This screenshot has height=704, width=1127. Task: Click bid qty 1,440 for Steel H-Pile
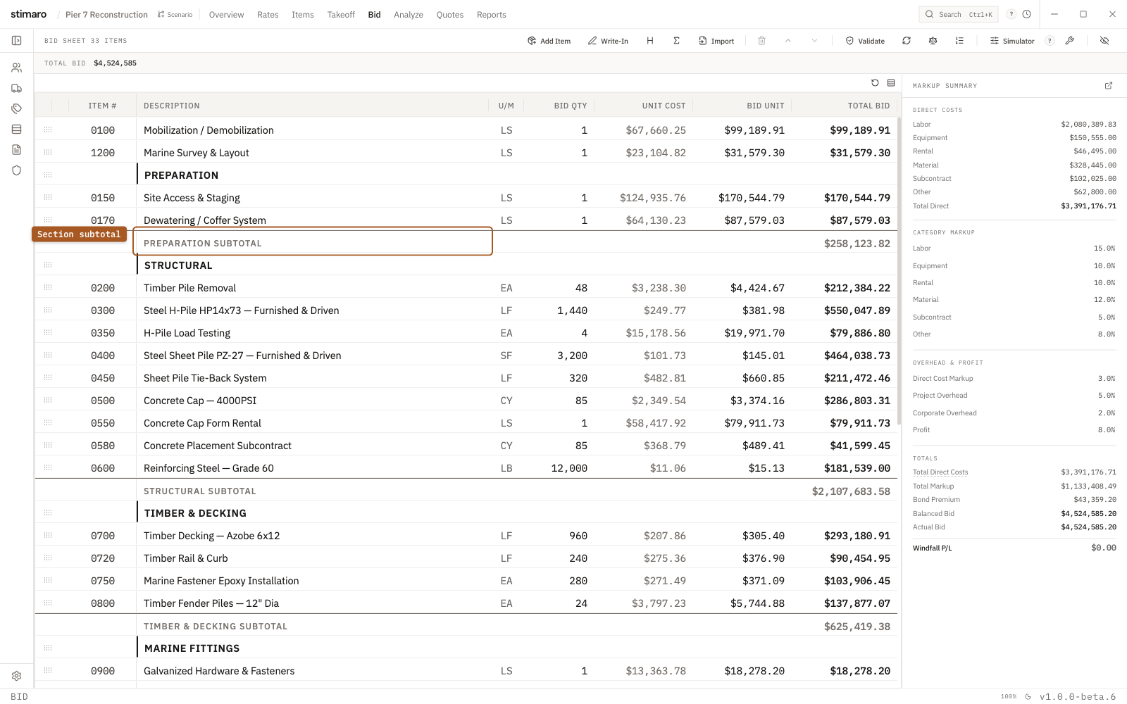pyautogui.click(x=572, y=310)
